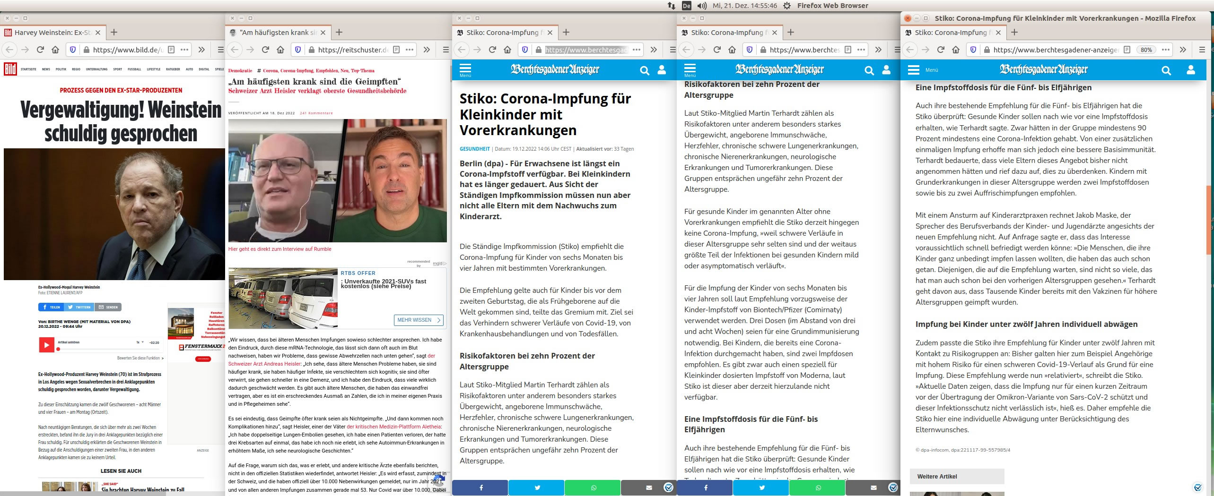
Task: Open page actions menu in Bild address bar
Action: (184, 50)
